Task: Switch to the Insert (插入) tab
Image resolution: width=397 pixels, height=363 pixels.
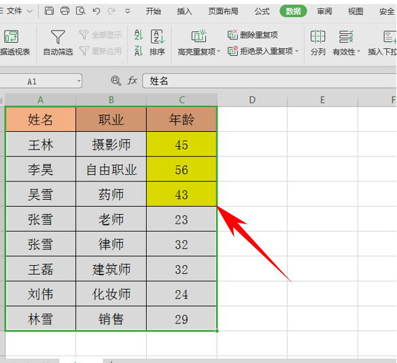Action: [x=184, y=12]
